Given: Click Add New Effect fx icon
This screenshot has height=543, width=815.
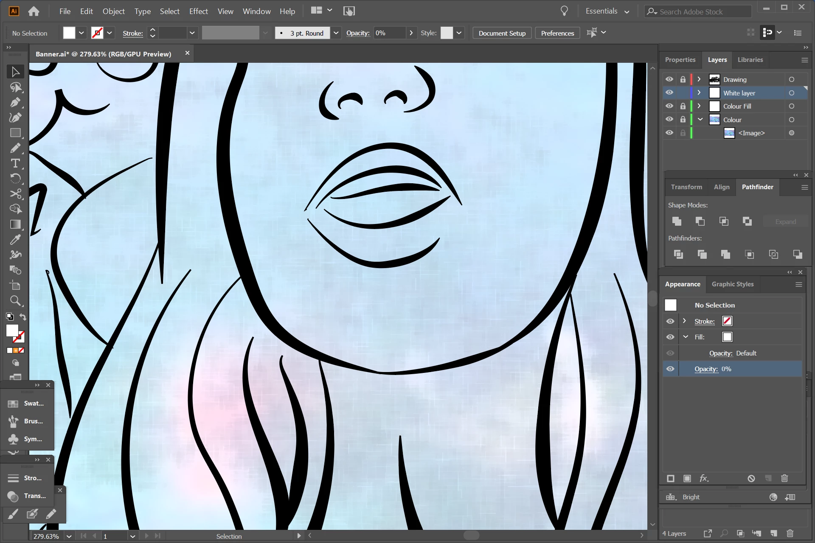Looking at the screenshot, I should coord(704,478).
